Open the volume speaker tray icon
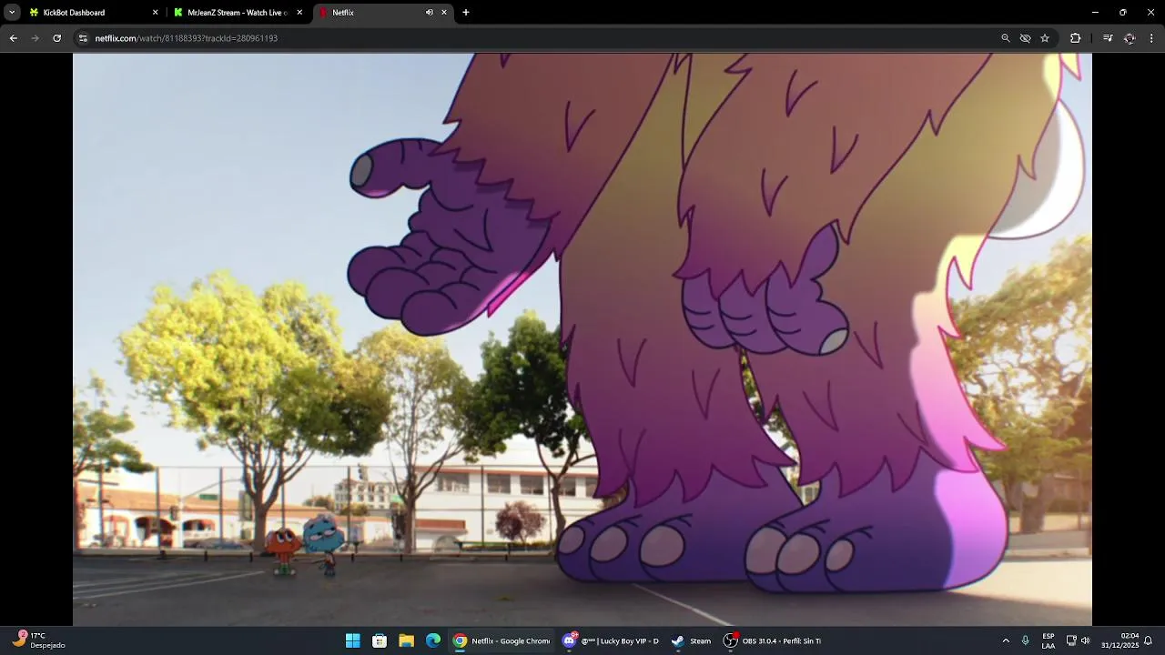The width and height of the screenshot is (1165, 655). click(1085, 640)
